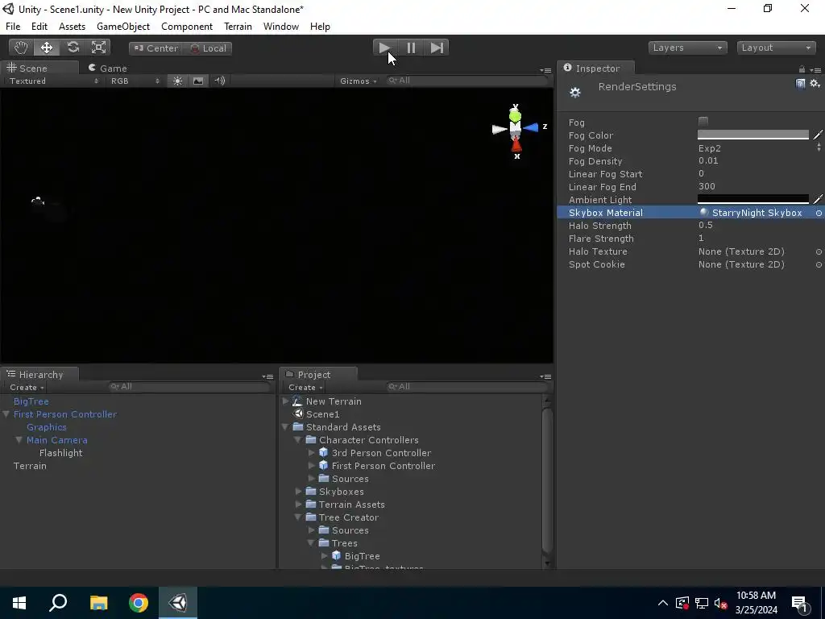The image size is (825, 619).
Task: Toggle Inspector lock icon
Action: pyautogui.click(x=802, y=69)
